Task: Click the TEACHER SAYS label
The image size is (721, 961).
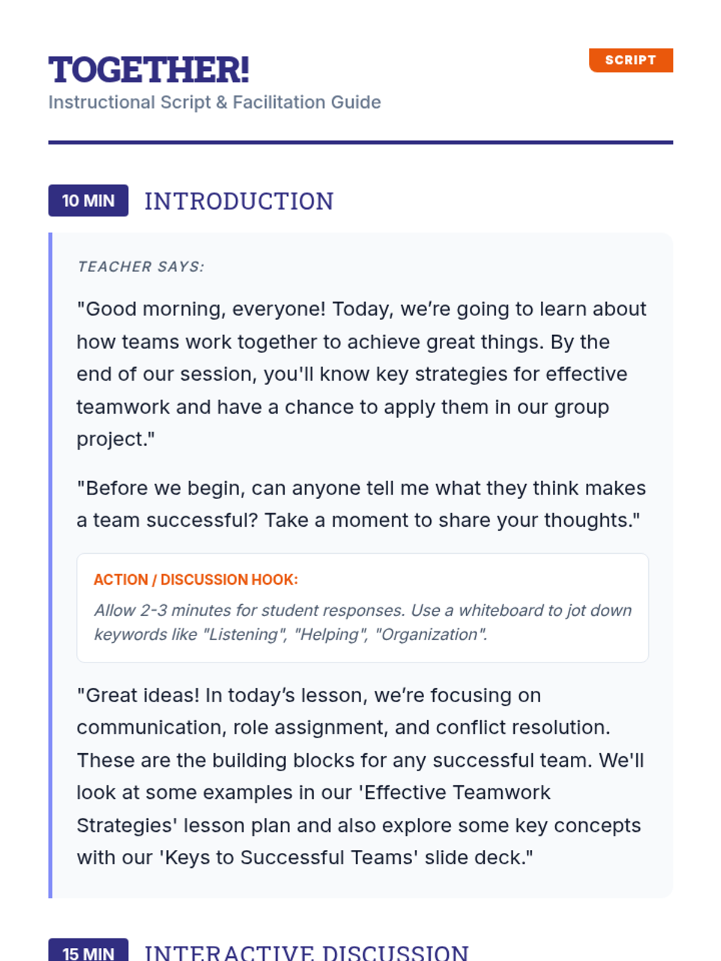Action: click(x=141, y=267)
